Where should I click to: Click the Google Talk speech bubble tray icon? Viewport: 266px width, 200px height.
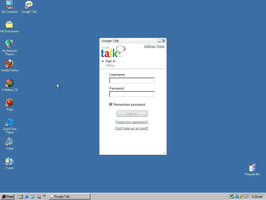click(x=246, y=196)
